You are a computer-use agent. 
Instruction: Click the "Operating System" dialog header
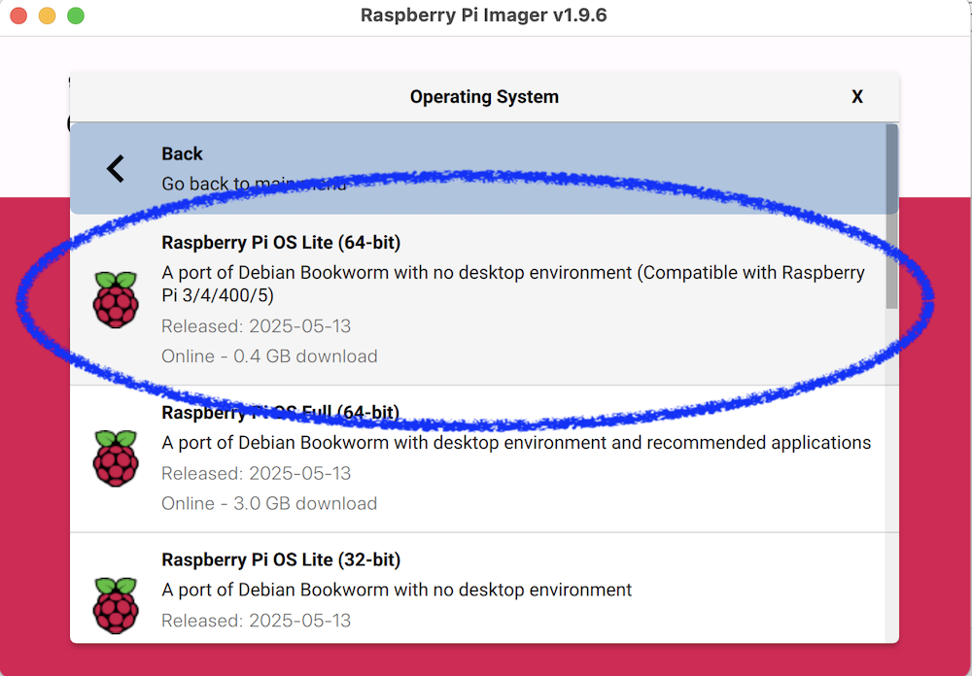(484, 97)
